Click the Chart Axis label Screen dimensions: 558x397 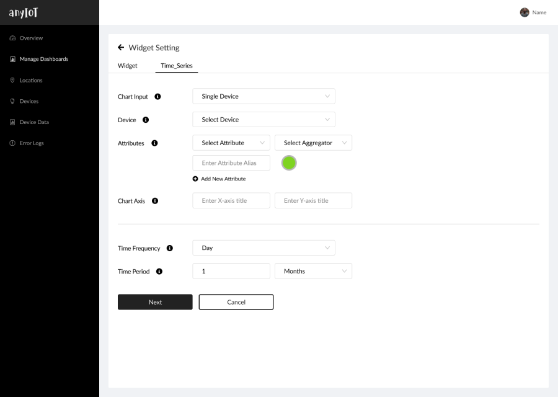click(131, 201)
